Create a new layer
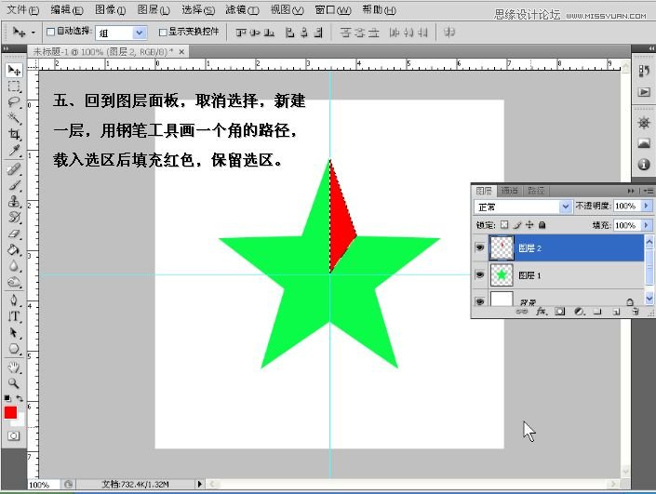This screenshot has width=656, height=494. (616, 312)
